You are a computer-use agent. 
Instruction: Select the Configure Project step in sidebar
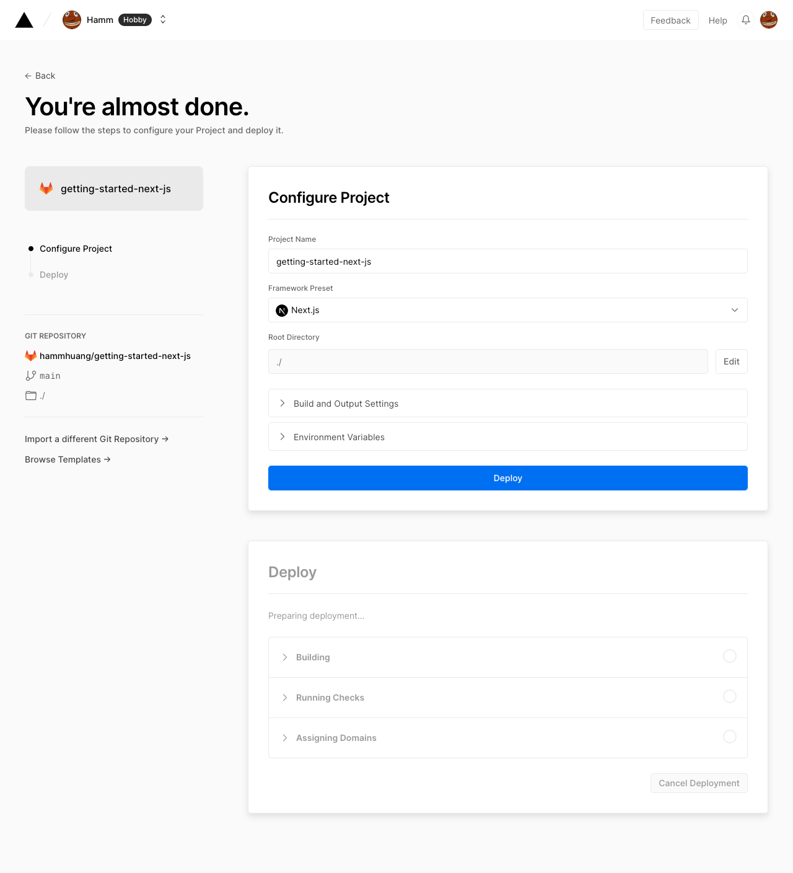76,249
